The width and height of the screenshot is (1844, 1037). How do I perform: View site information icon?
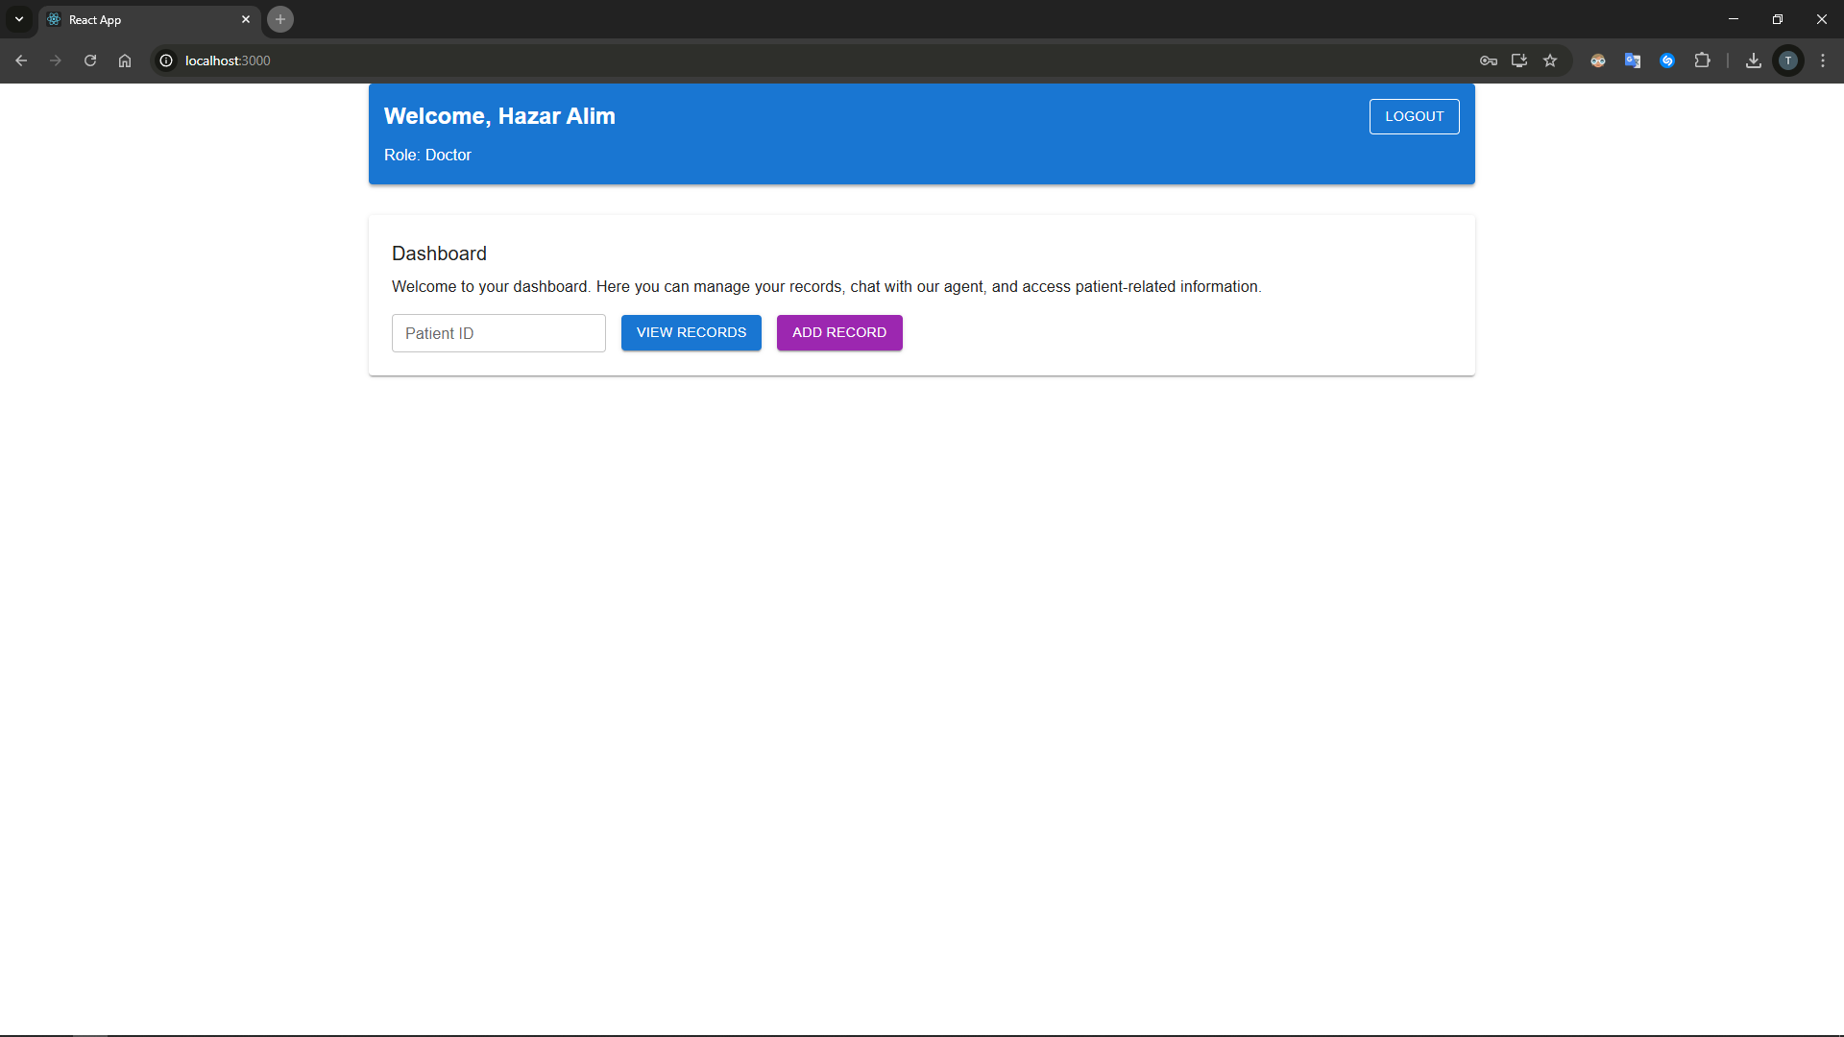(x=166, y=60)
